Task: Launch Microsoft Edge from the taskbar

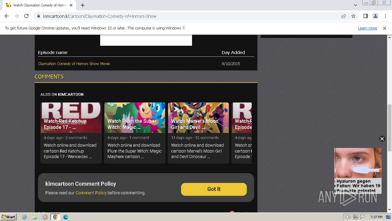Action: [66, 217]
